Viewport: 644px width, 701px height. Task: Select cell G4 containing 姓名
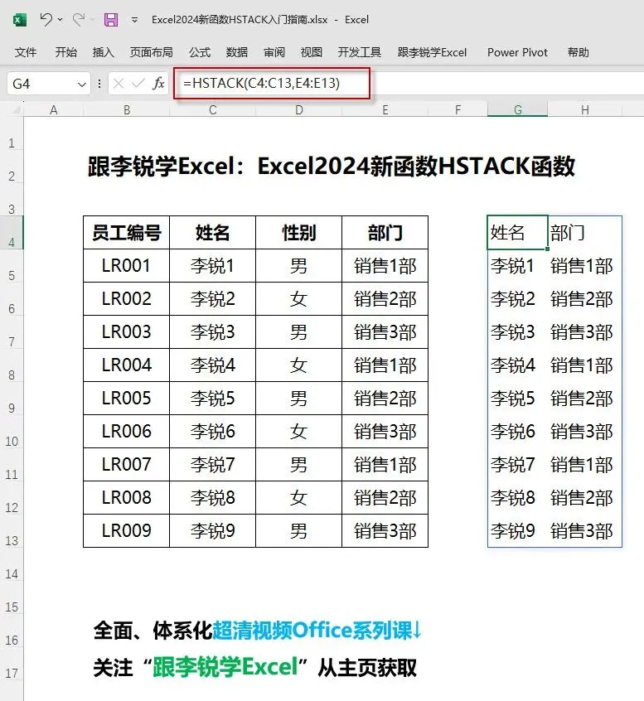(517, 233)
